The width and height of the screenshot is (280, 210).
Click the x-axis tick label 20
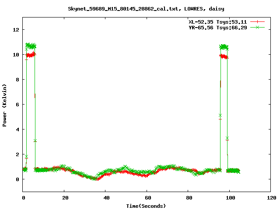click(65, 198)
